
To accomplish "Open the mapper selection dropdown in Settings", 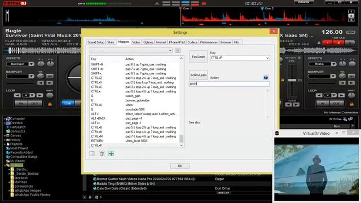I will pos(131,50).
